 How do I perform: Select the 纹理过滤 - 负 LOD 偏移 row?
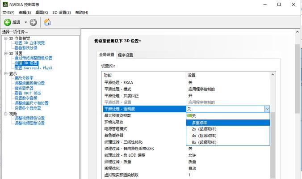click(x=186, y=155)
